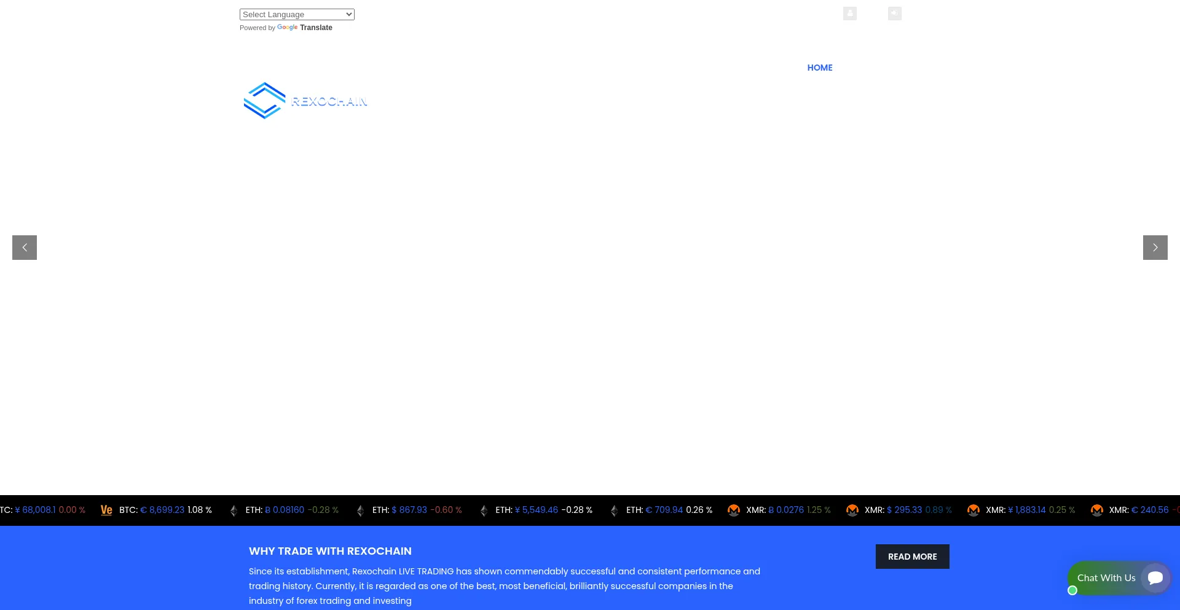Click the chat speech bubble icon

pos(1155,577)
